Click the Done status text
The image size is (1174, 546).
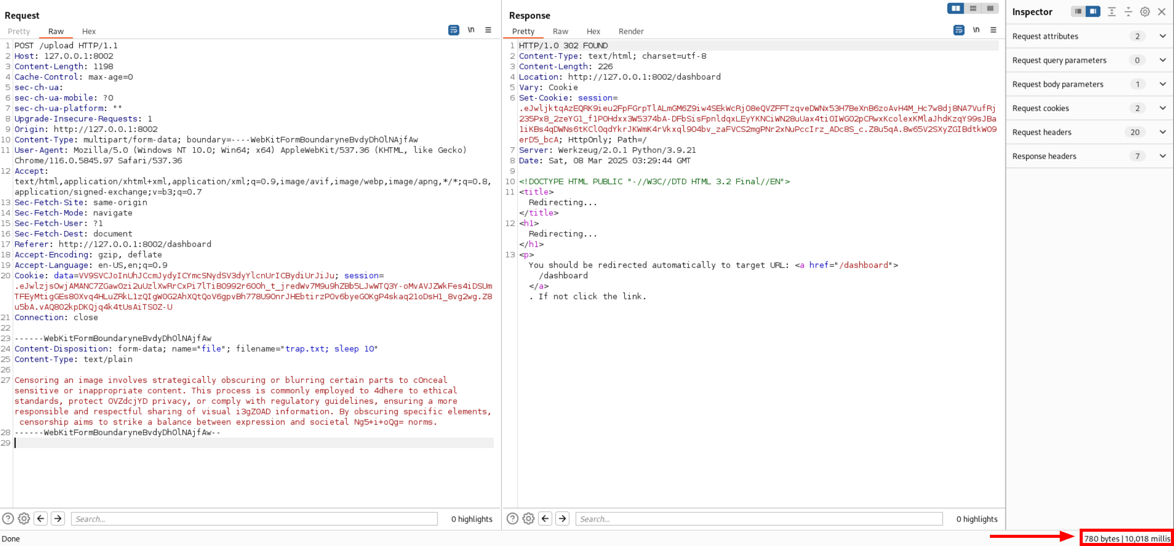[11, 539]
